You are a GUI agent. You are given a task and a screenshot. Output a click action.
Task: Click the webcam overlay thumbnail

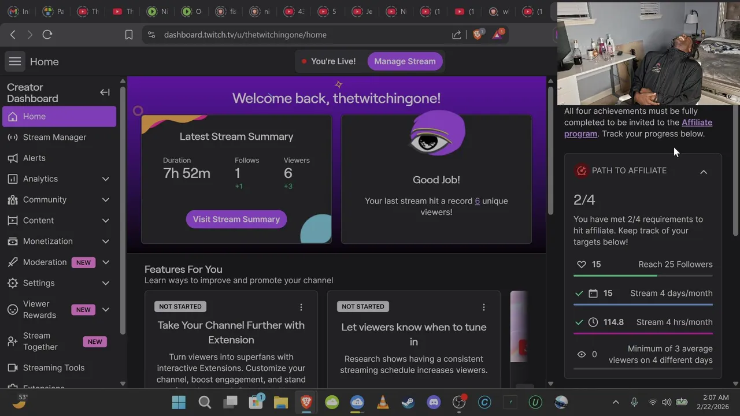(x=648, y=54)
